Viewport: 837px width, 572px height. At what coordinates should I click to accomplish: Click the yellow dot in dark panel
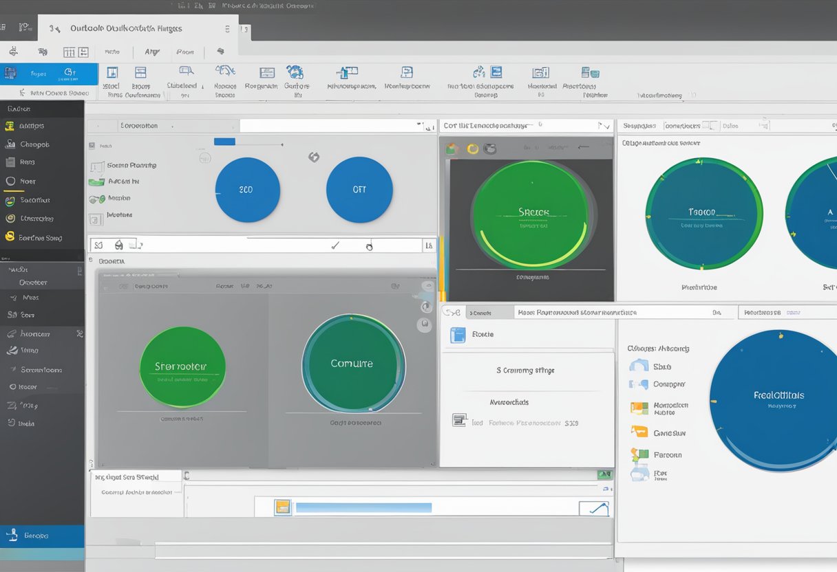point(472,148)
